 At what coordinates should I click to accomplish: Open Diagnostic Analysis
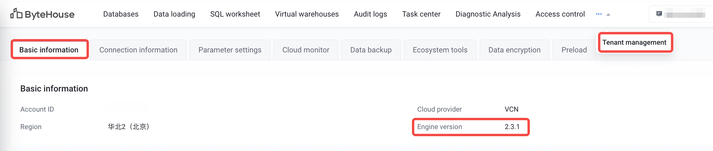click(488, 14)
